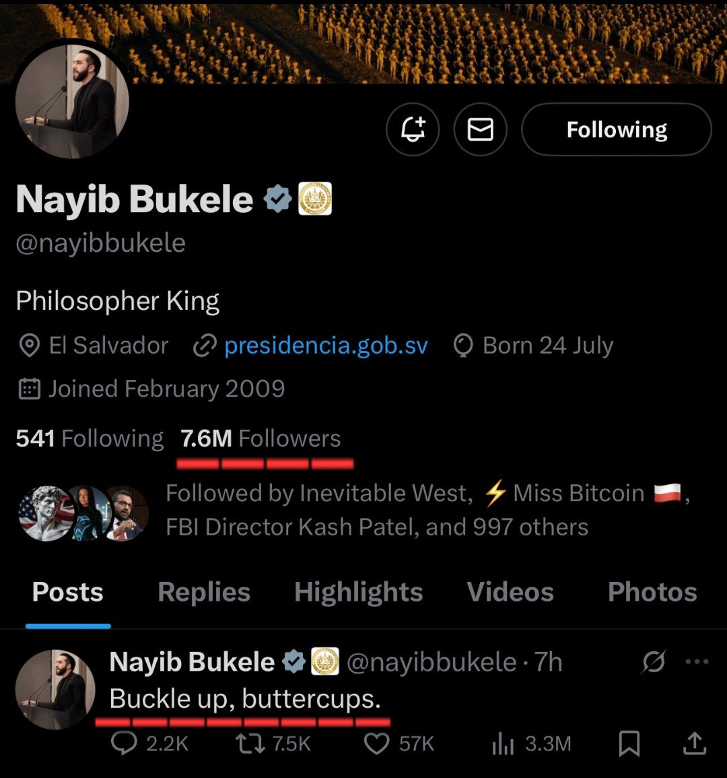The height and width of the screenshot is (778, 727).
Task: Open the Highlights tab
Action: 358,592
